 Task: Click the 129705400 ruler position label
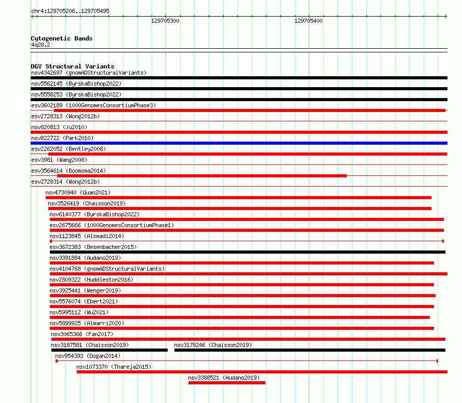tap(308, 21)
